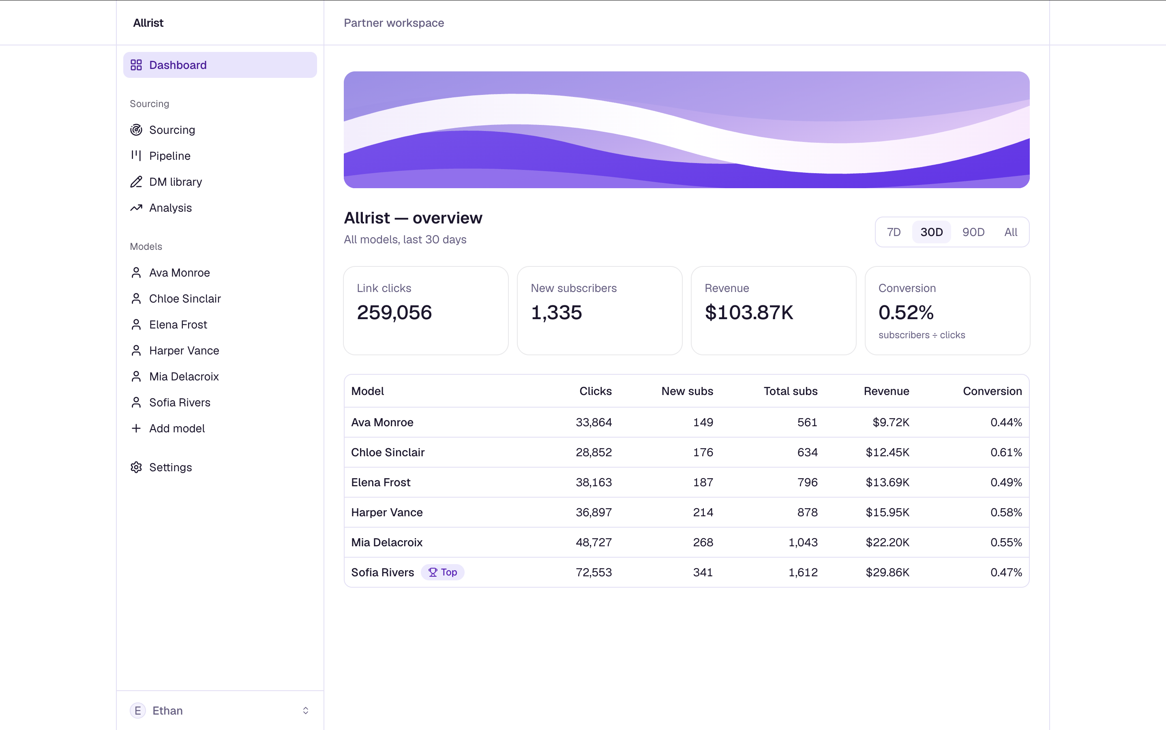Click the Link clicks value 259,056

tap(394, 312)
